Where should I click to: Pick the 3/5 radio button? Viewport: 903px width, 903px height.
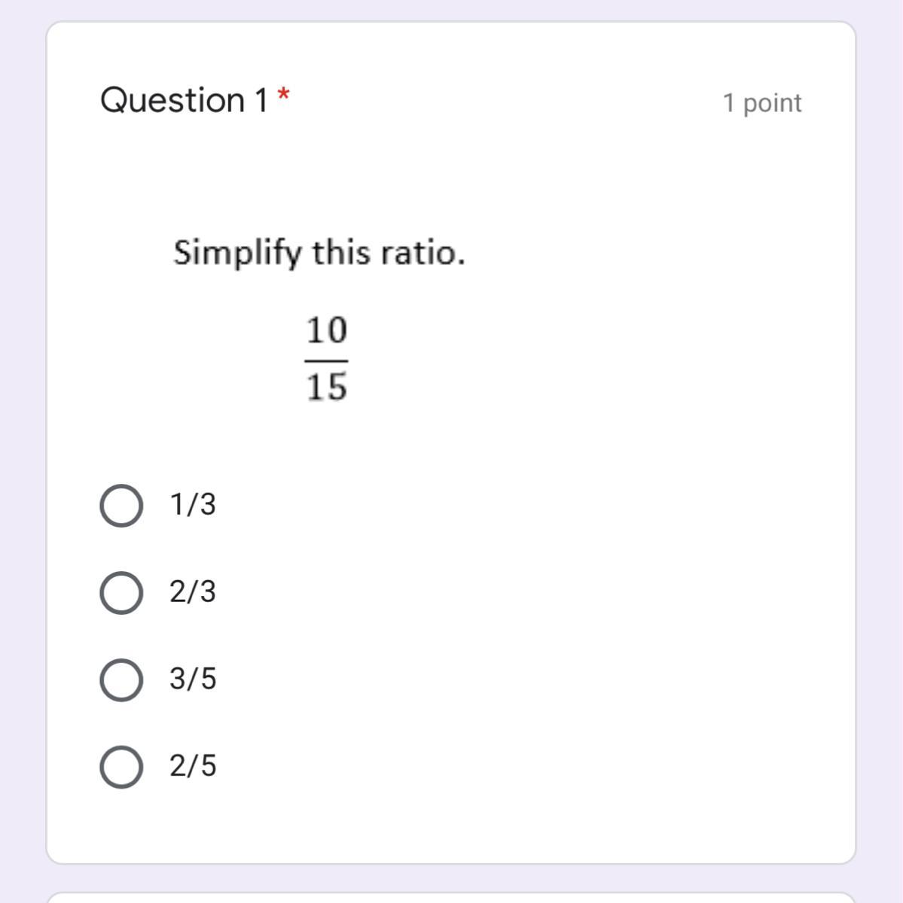tap(121, 680)
